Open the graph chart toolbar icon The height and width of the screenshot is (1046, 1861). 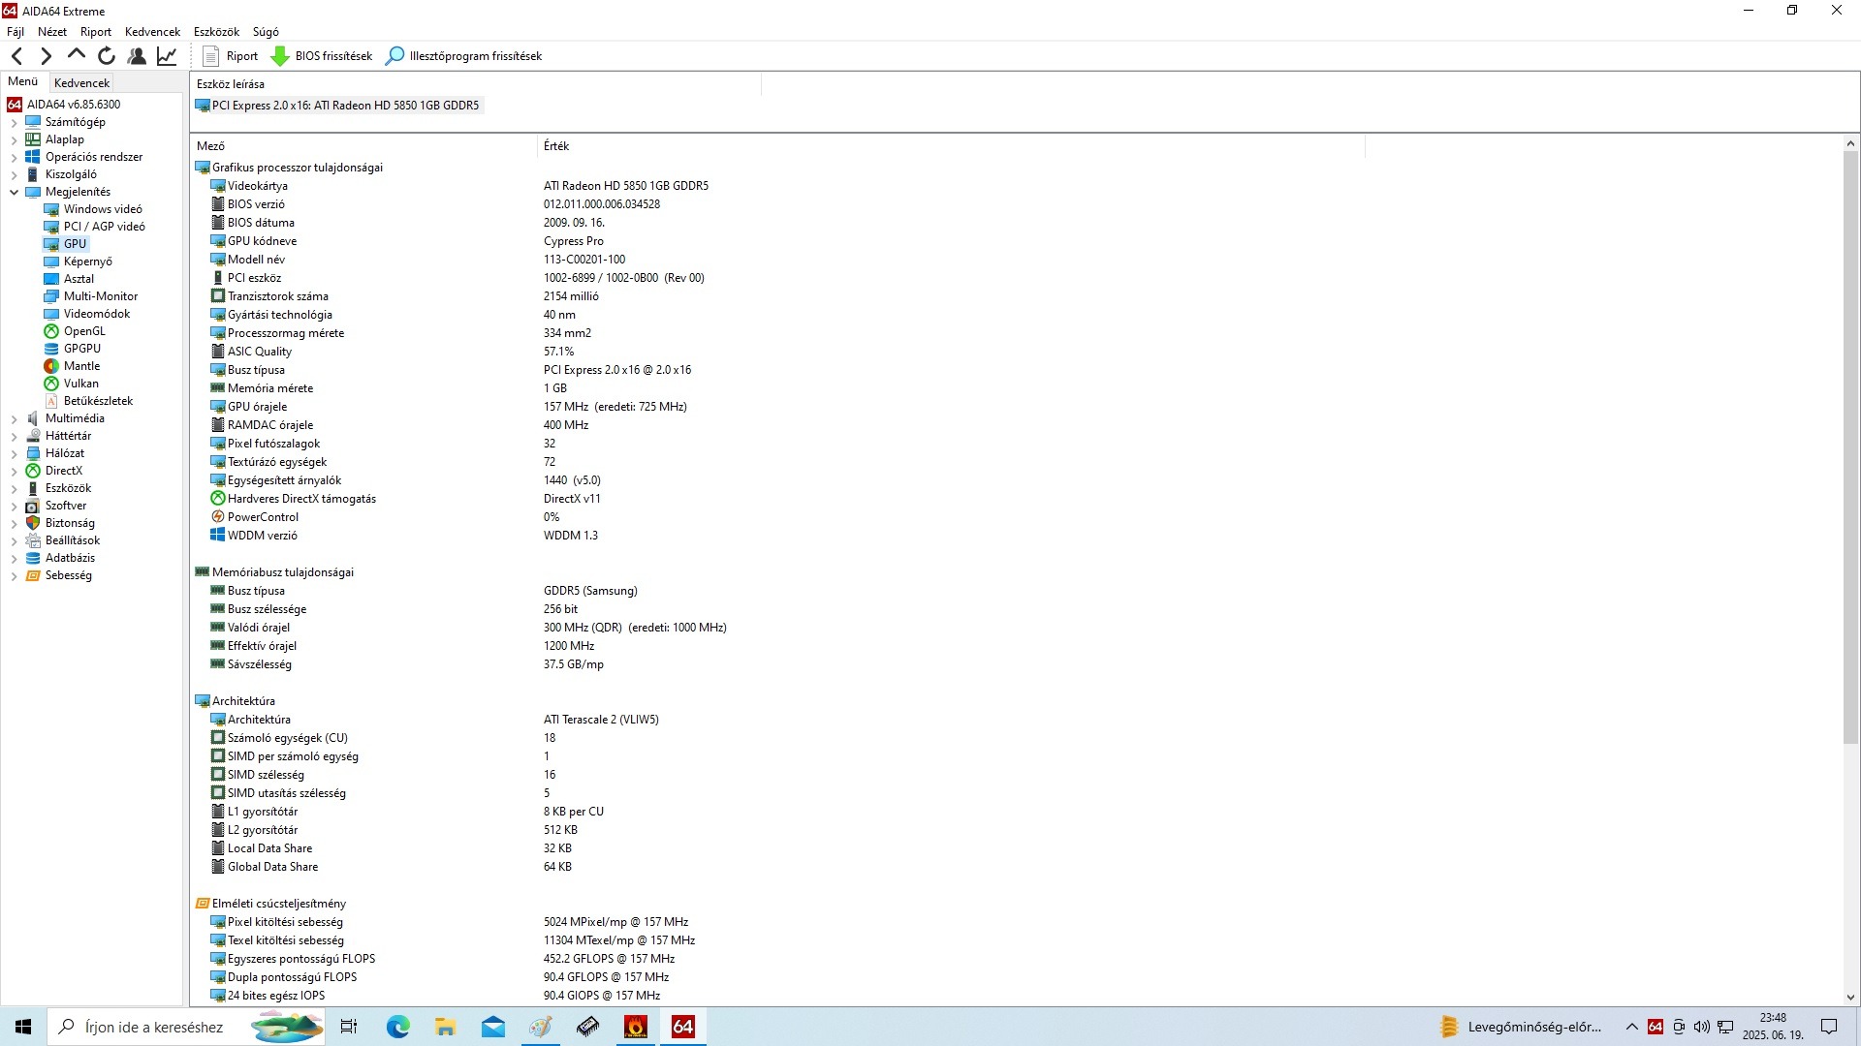(x=167, y=56)
